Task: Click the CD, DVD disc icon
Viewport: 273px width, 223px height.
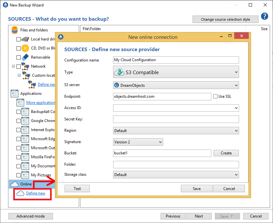Action: tap(25, 48)
